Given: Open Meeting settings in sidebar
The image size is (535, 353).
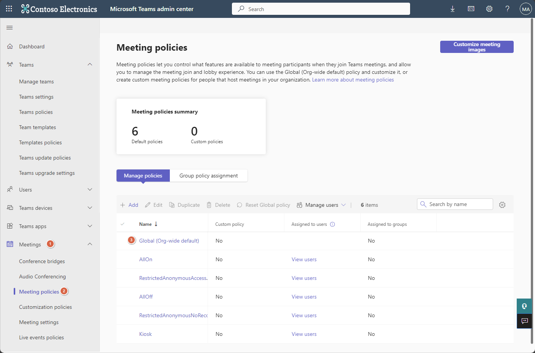Looking at the screenshot, I should coord(39,322).
